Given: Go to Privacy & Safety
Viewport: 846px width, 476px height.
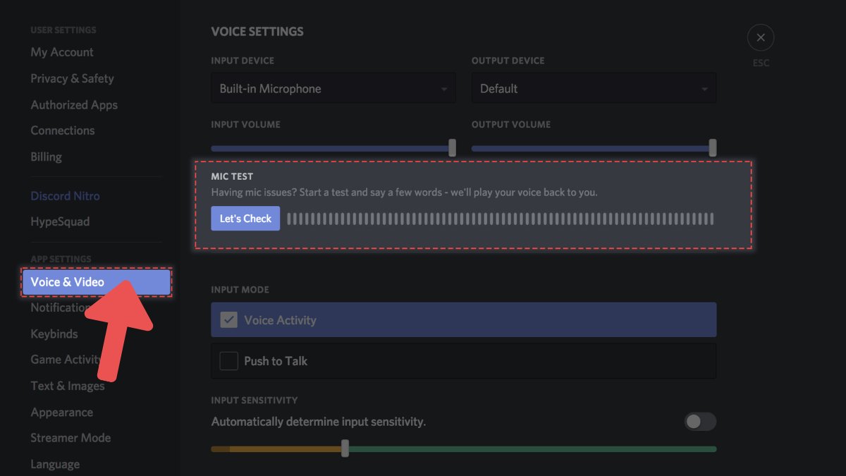Looking at the screenshot, I should (72, 78).
